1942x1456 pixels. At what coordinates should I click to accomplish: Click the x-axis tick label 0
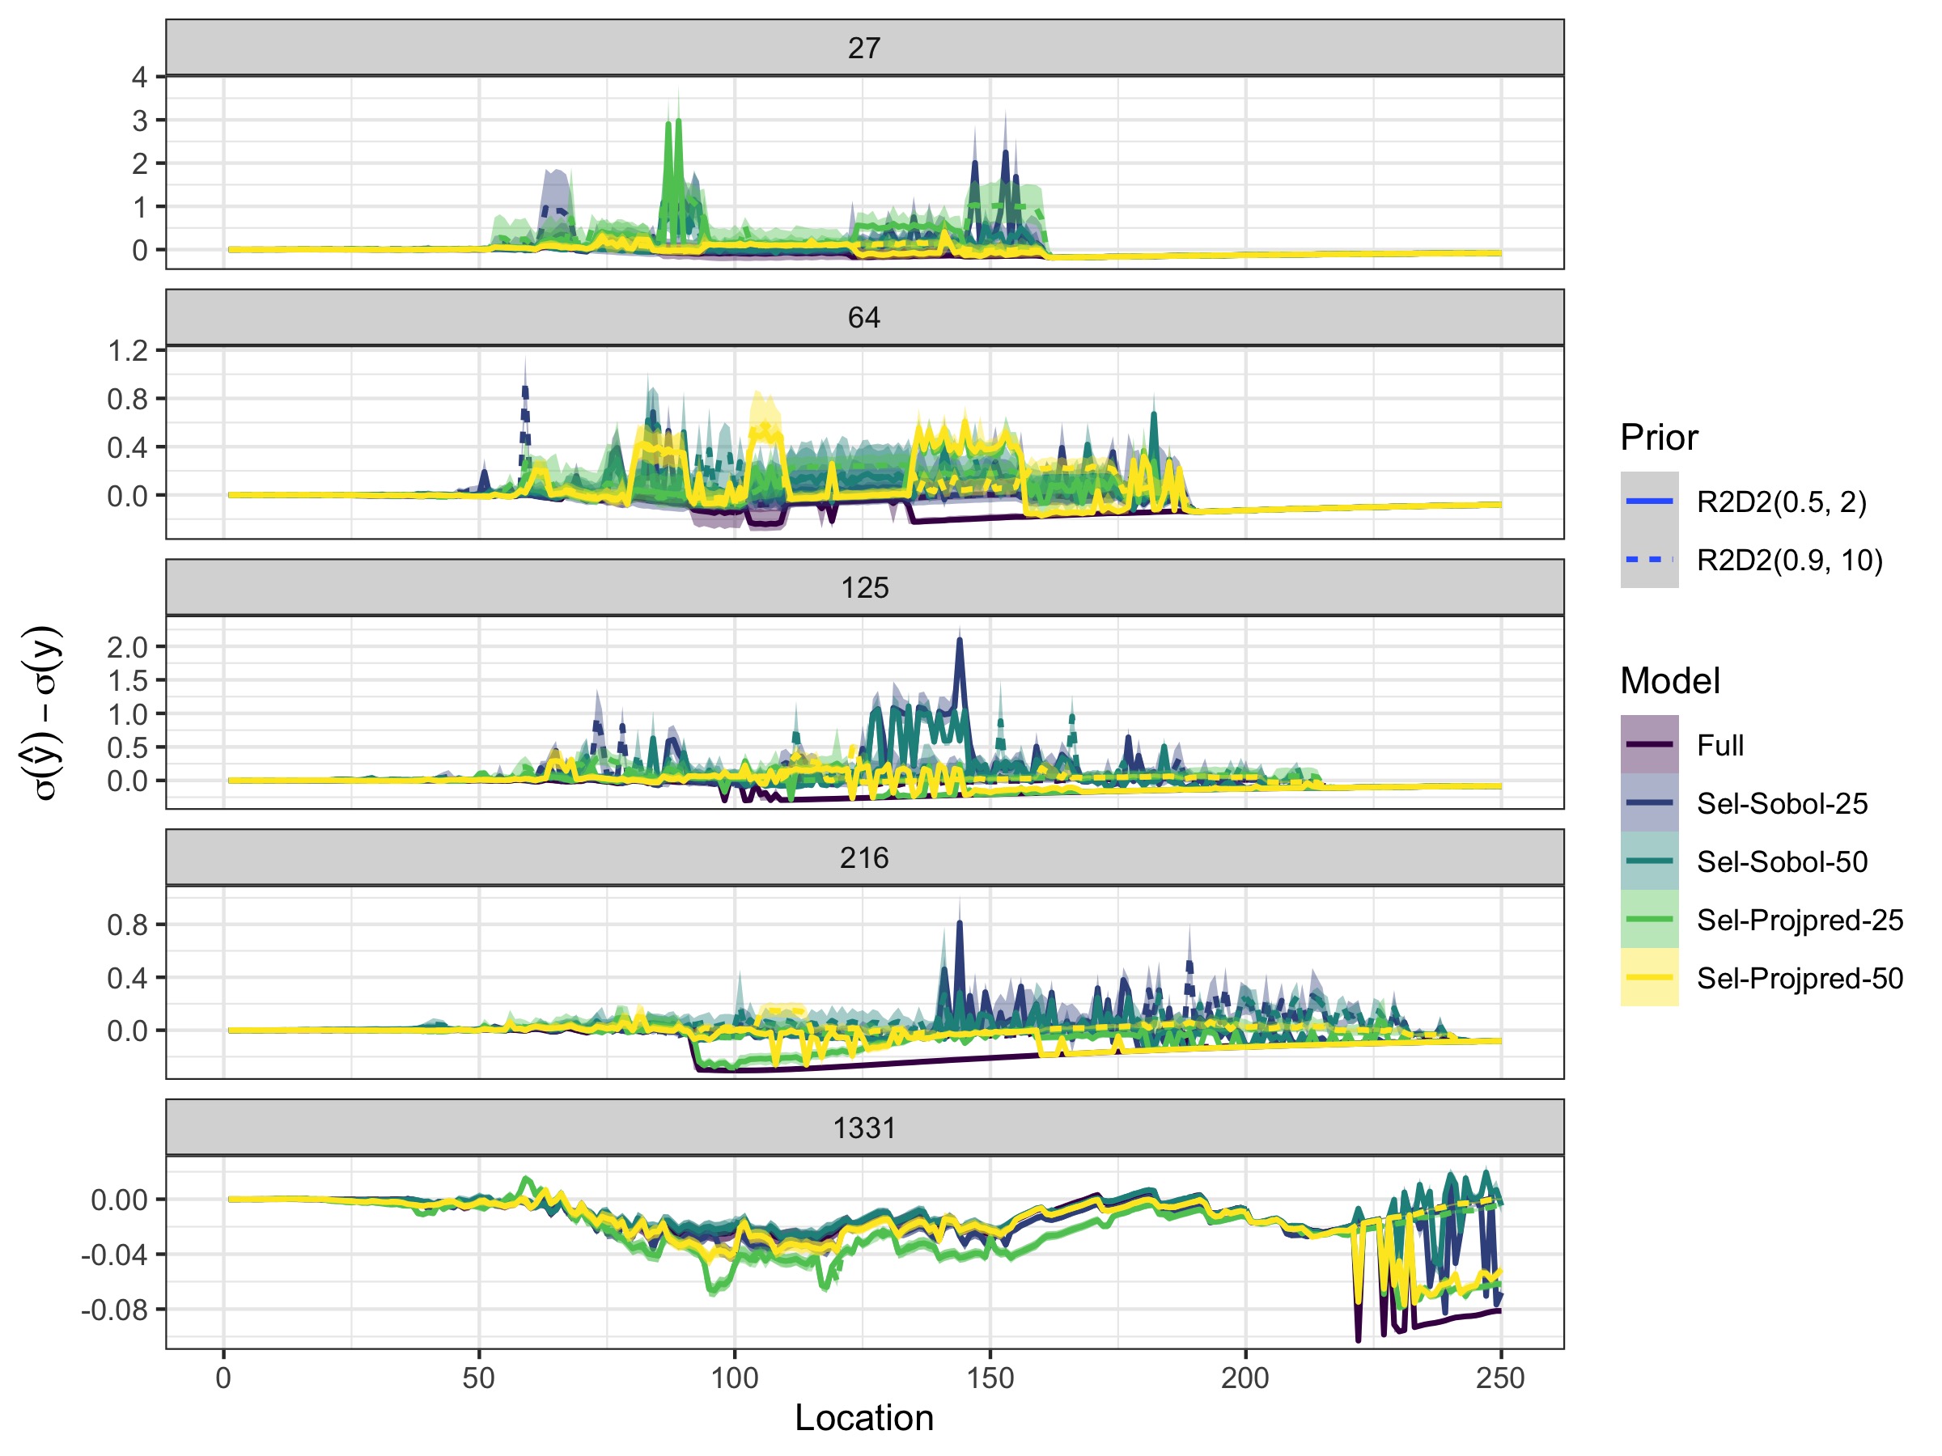[224, 1378]
